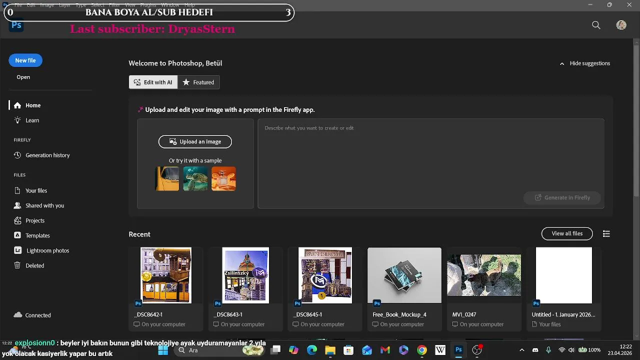Screen dimensions: 640x360
Task: Click Upload an image button
Action: 195,141
